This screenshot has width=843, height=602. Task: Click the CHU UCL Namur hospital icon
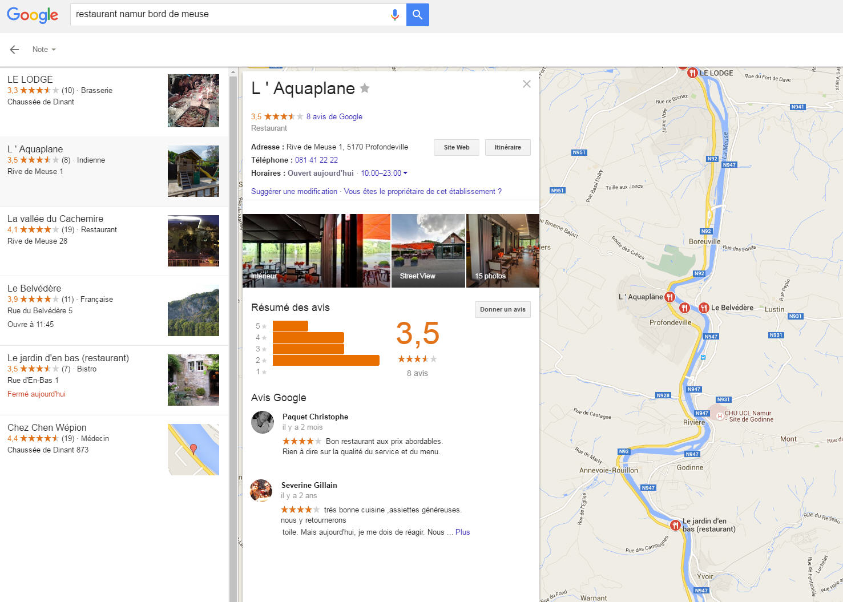click(720, 416)
